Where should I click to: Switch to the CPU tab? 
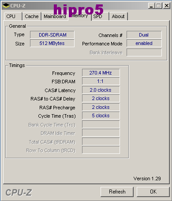tap(13, 16)
